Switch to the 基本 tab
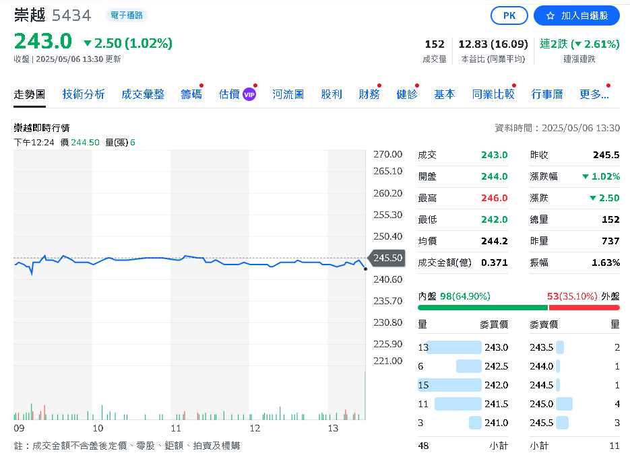The width and height of the screenshot is (630, 455). (x=445, y=94)
